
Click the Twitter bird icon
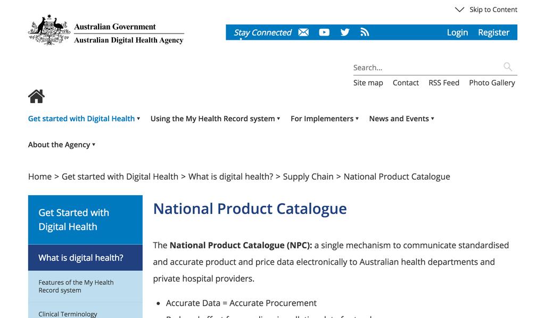tap(345, 32)
